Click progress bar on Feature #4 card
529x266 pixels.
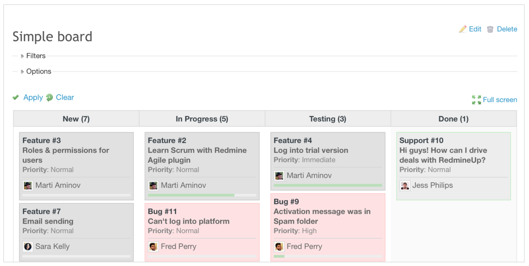[328, 185]
